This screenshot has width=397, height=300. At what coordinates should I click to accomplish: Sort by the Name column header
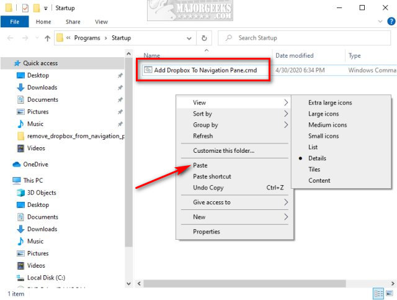151,55
